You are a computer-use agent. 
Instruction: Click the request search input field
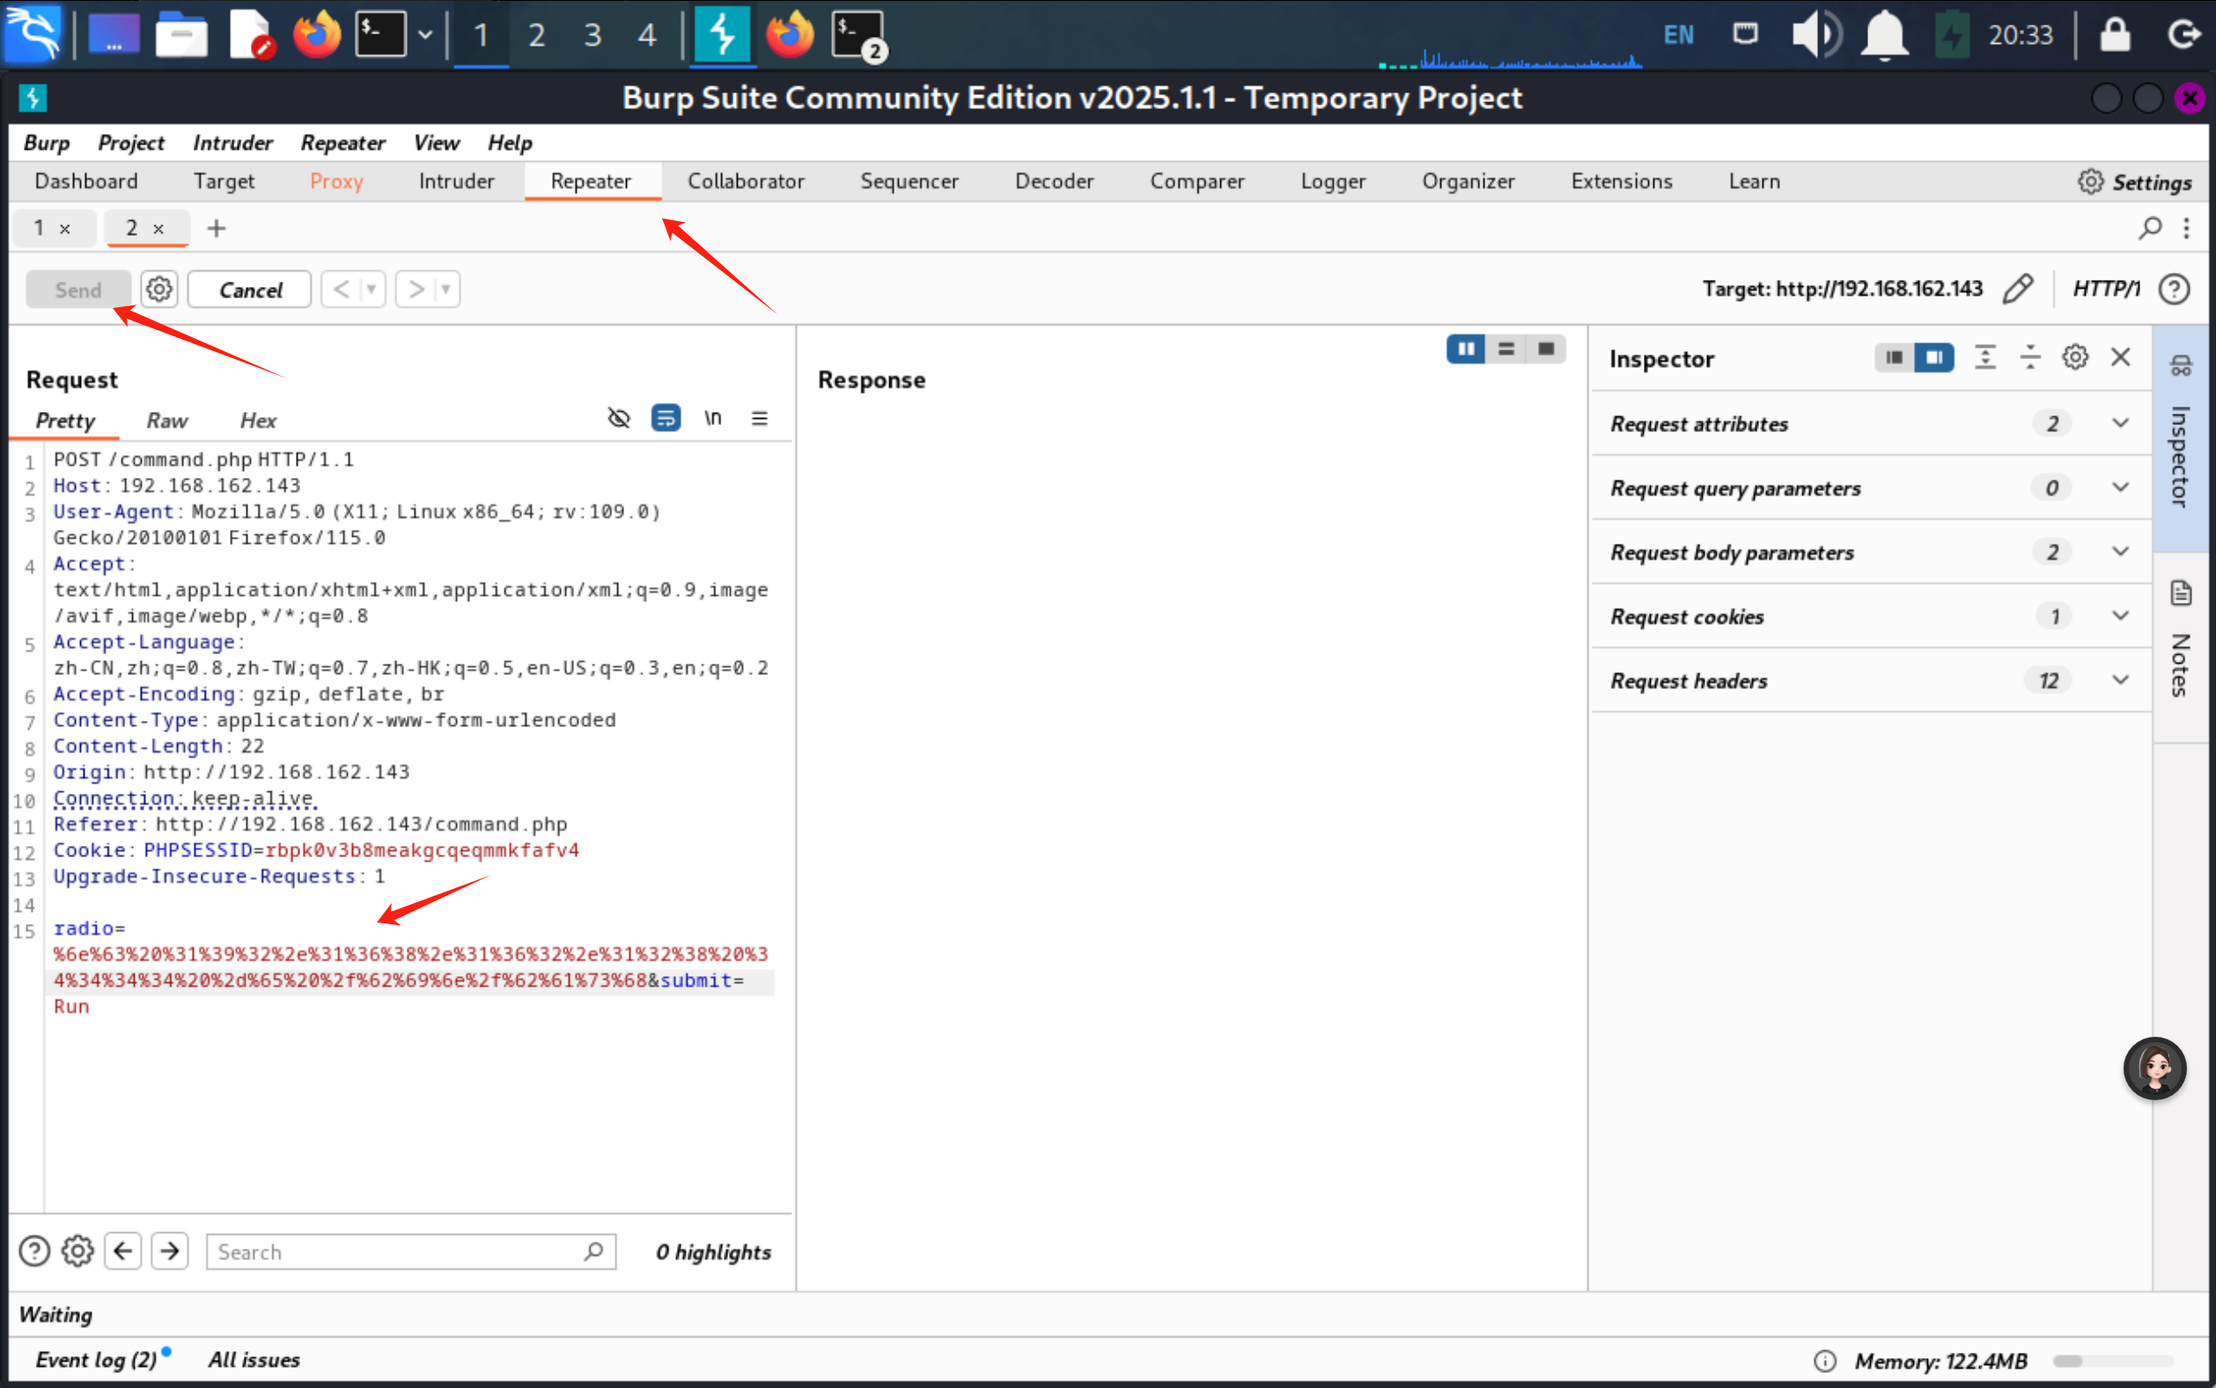tap(394, 1252)
